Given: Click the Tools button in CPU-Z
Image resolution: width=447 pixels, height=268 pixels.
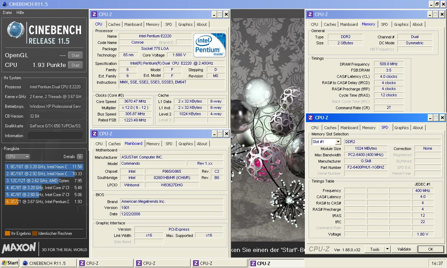Looking at the screenshot, I should pos(375,249).
